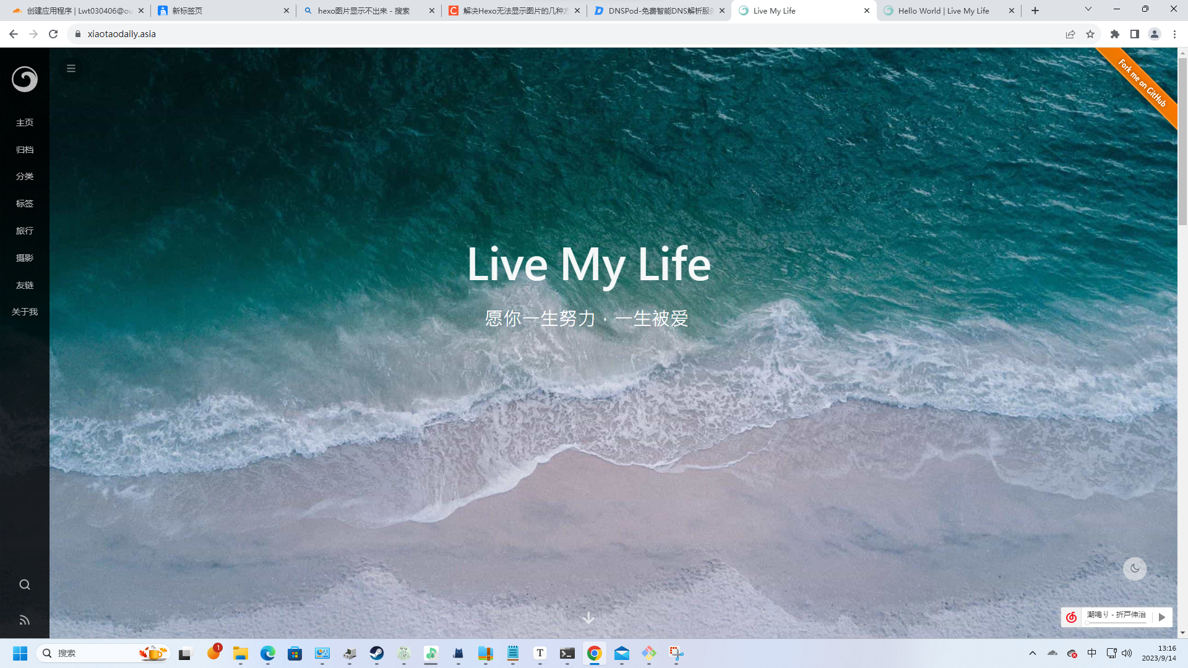Image resolution: width=1188 pixels, height=668 pixels.
Task: Expand the tab search dropdown arrow
Action: (x=1088, y=9)
